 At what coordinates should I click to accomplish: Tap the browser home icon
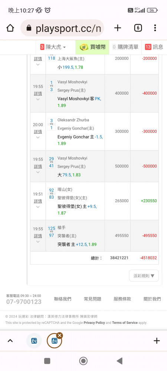pyautogui.click(x=10, y=28)
